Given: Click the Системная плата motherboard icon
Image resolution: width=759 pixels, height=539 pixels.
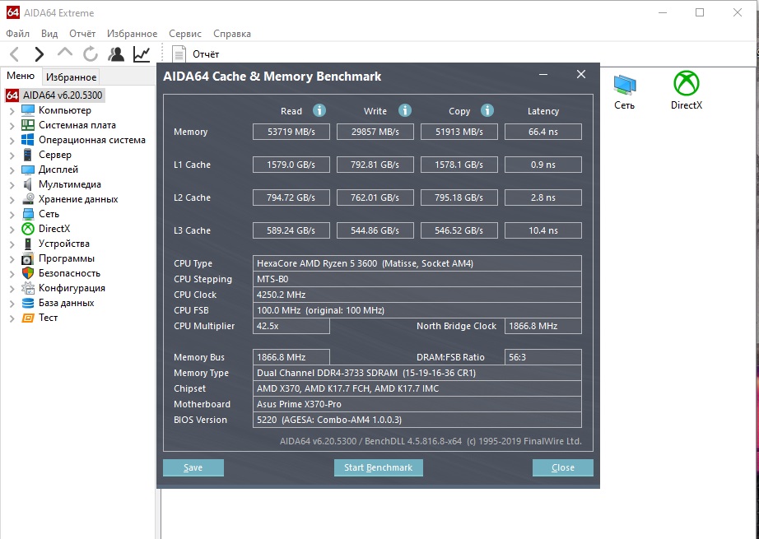Looking at the screenshot, I should click(x=28, y=125).
